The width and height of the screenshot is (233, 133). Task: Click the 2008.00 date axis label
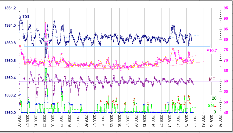[x=19, y=122]
